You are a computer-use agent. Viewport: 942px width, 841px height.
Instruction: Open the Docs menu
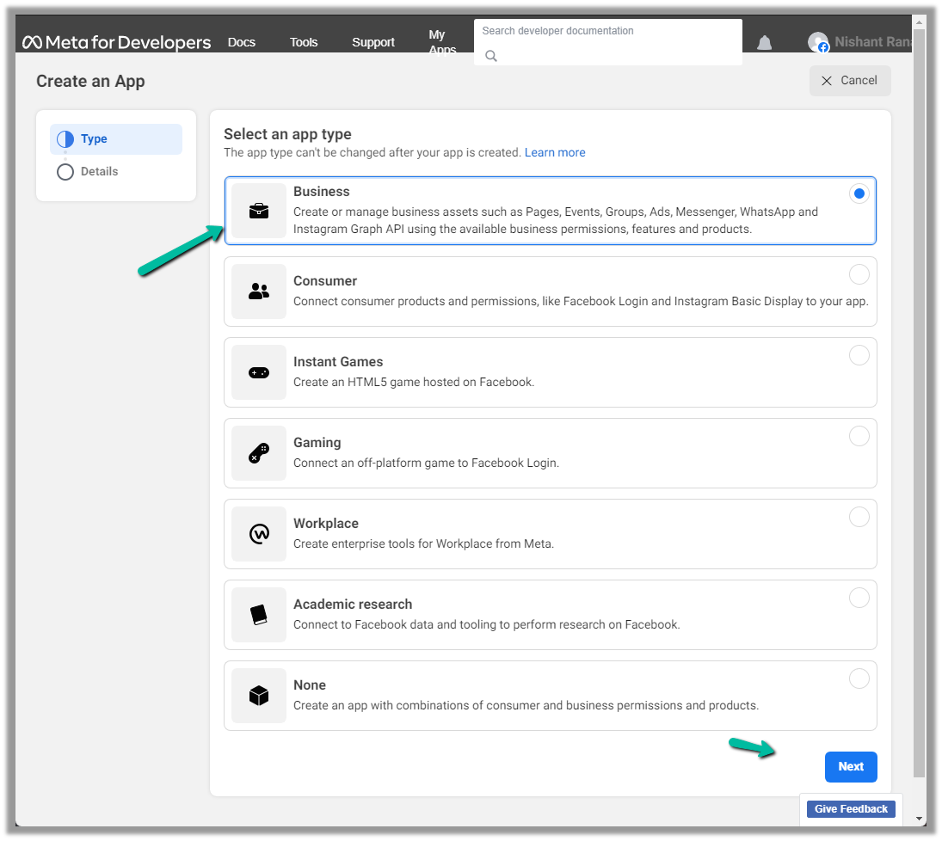tap(242, 42)
